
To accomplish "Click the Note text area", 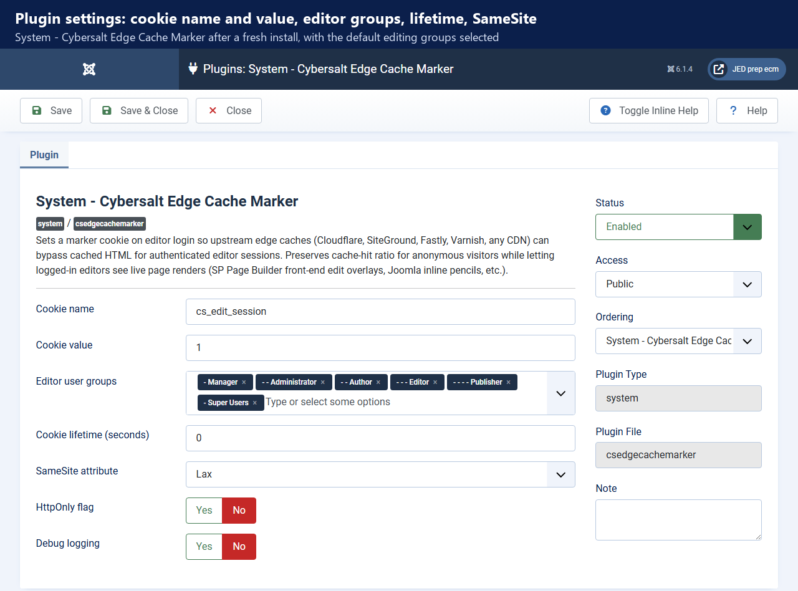I will click(x=678, y=520).
